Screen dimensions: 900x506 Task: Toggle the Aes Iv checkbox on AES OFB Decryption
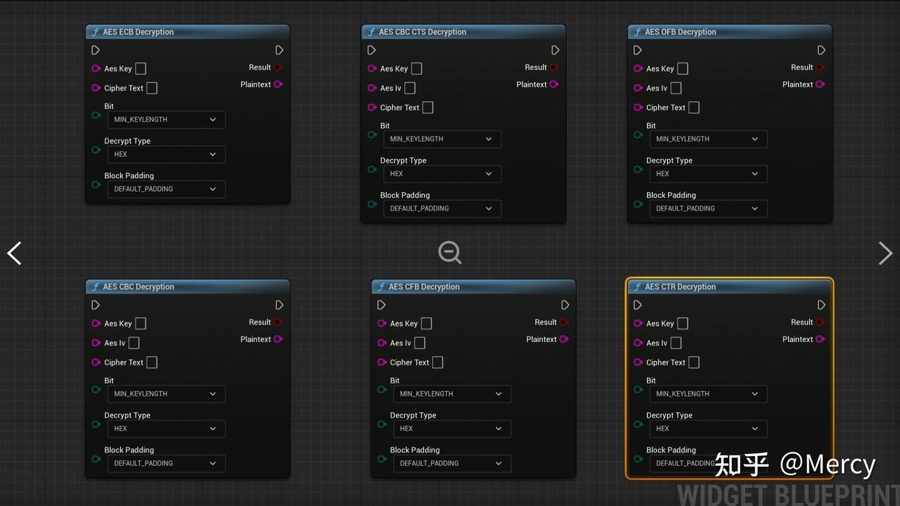pyautogui.click(x=676, y=88)
